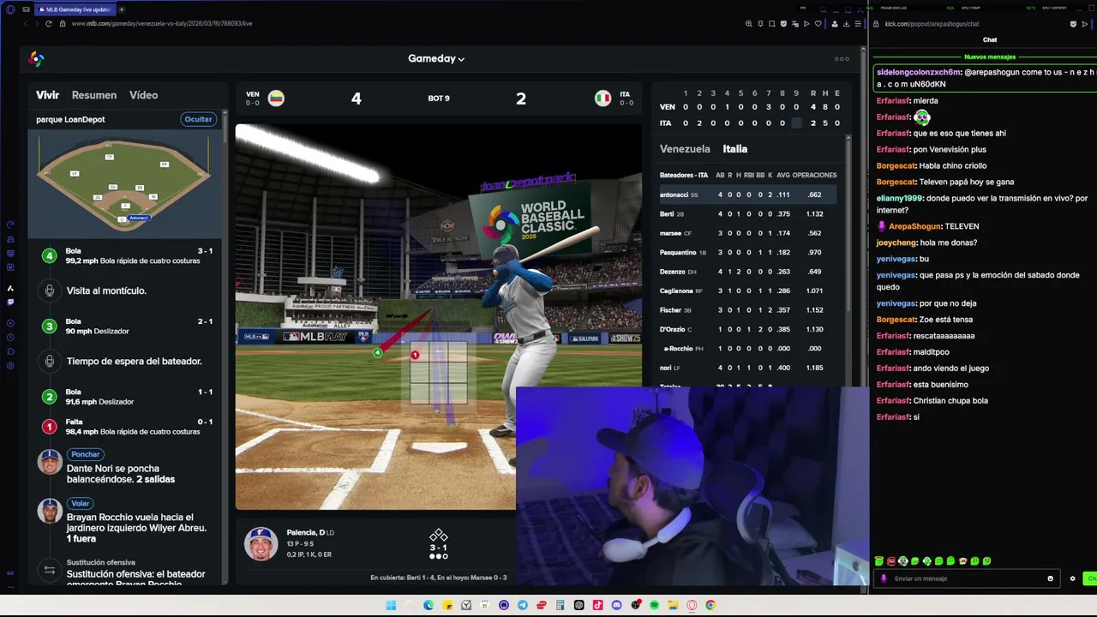The image size is (1097, 617).
Task: Click Brayan Rocchio's player headshot
Action: (x=50, y=511)
